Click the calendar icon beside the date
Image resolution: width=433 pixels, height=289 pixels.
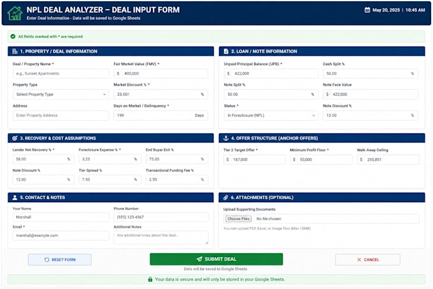[x=367, y=10]
